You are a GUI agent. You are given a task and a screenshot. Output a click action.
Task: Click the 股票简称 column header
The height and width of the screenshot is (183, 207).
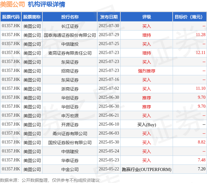point(32,17)
